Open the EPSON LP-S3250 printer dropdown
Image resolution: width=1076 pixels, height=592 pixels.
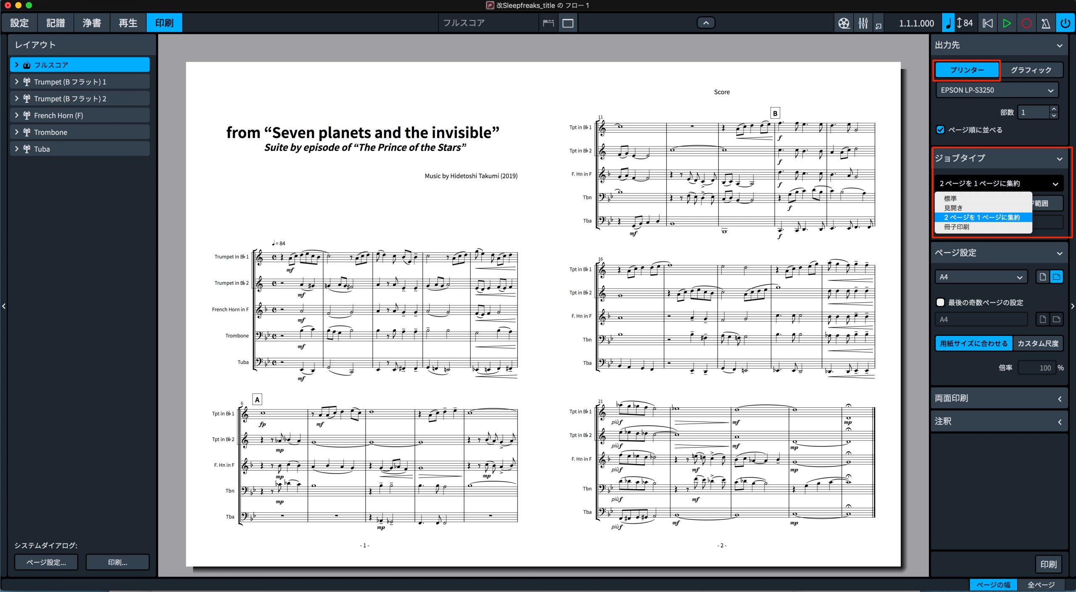[997, 90]
